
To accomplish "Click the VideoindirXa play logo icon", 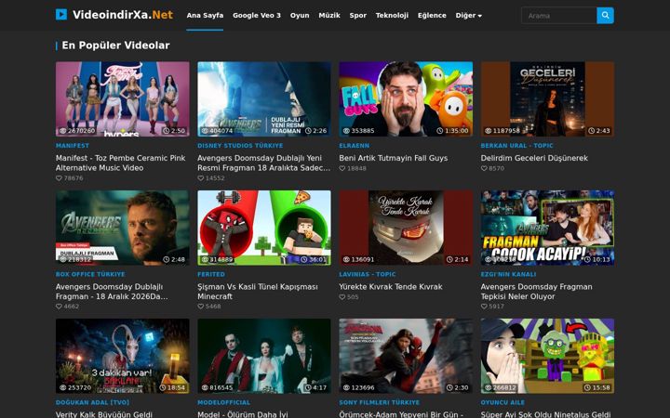I will point(61,15).
